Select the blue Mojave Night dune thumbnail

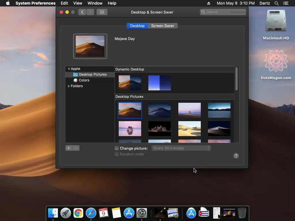pos(160,110)
